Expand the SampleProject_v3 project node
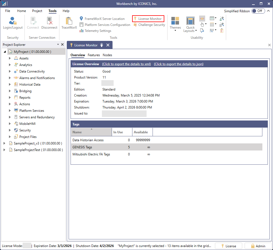 (x=4, y=143)
